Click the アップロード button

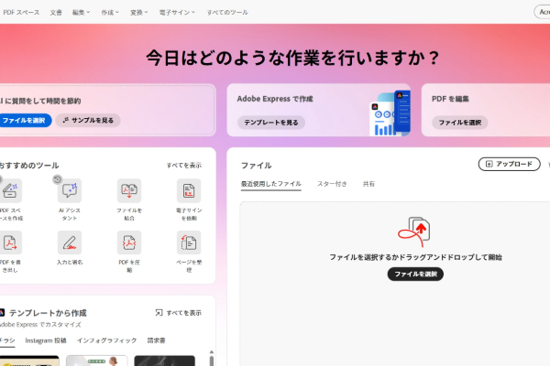pyautogui.click(x=509, y=165)
